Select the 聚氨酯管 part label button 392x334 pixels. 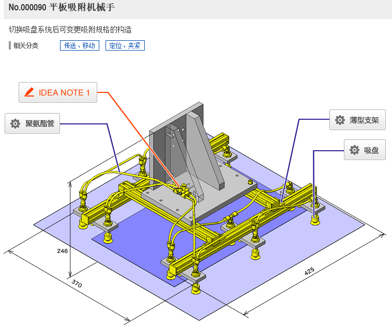click(32, 123)
